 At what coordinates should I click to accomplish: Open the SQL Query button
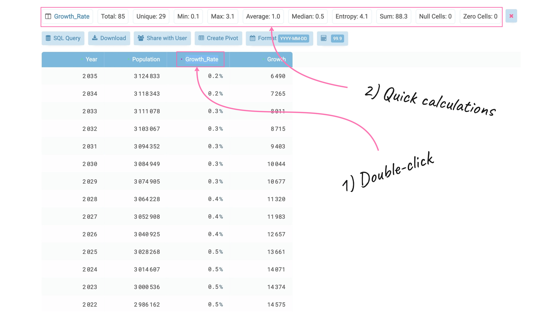tap(63, 38)
